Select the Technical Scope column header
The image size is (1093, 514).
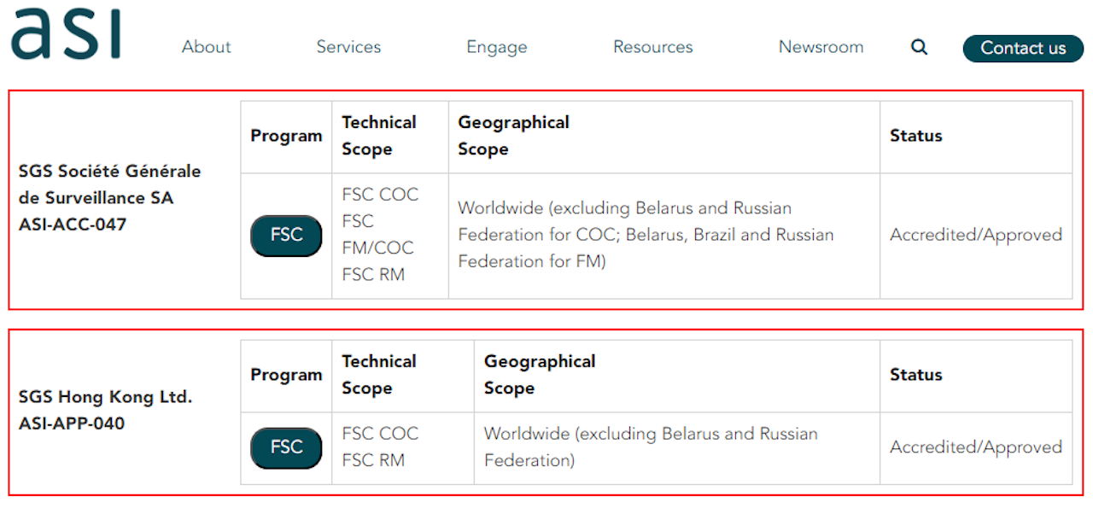pos(379,135)
